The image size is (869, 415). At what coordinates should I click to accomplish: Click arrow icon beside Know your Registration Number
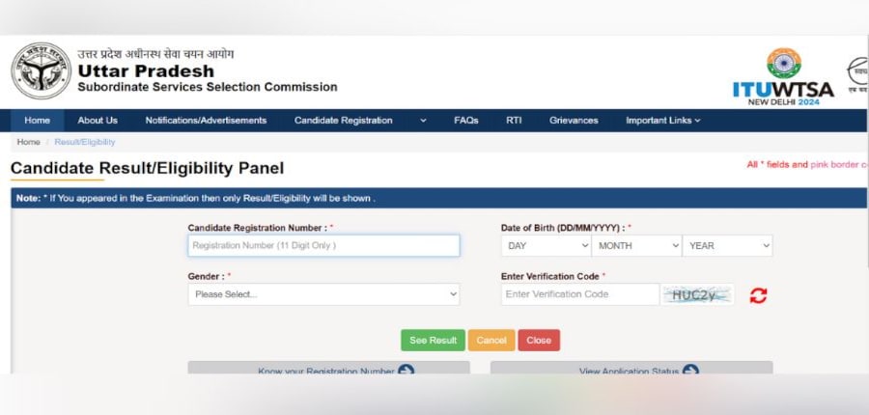tap(406, 371)
